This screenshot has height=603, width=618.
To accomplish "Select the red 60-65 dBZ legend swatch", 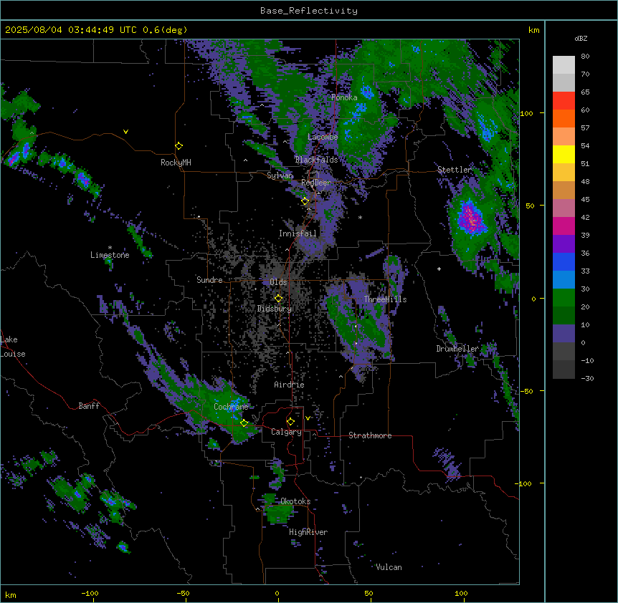I will pyautogui.click(x=564, y=100).
